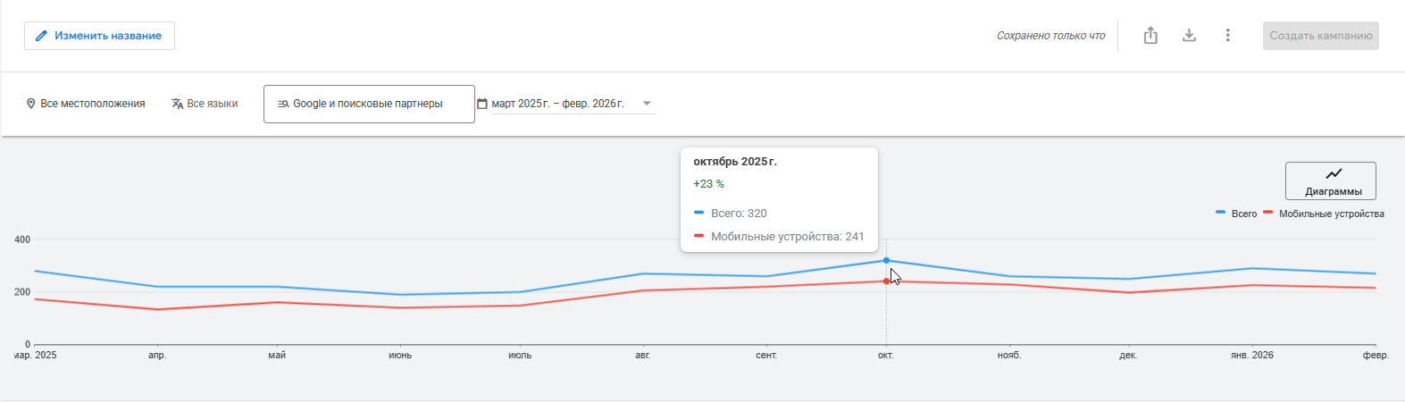Click the calendar icon next to date range
Viewport: 1405px width, 403px height.
pos(482,104)
